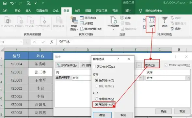Click 确定 in the 排序选项 dialog
192x118 pixels.
pos(102,115)
